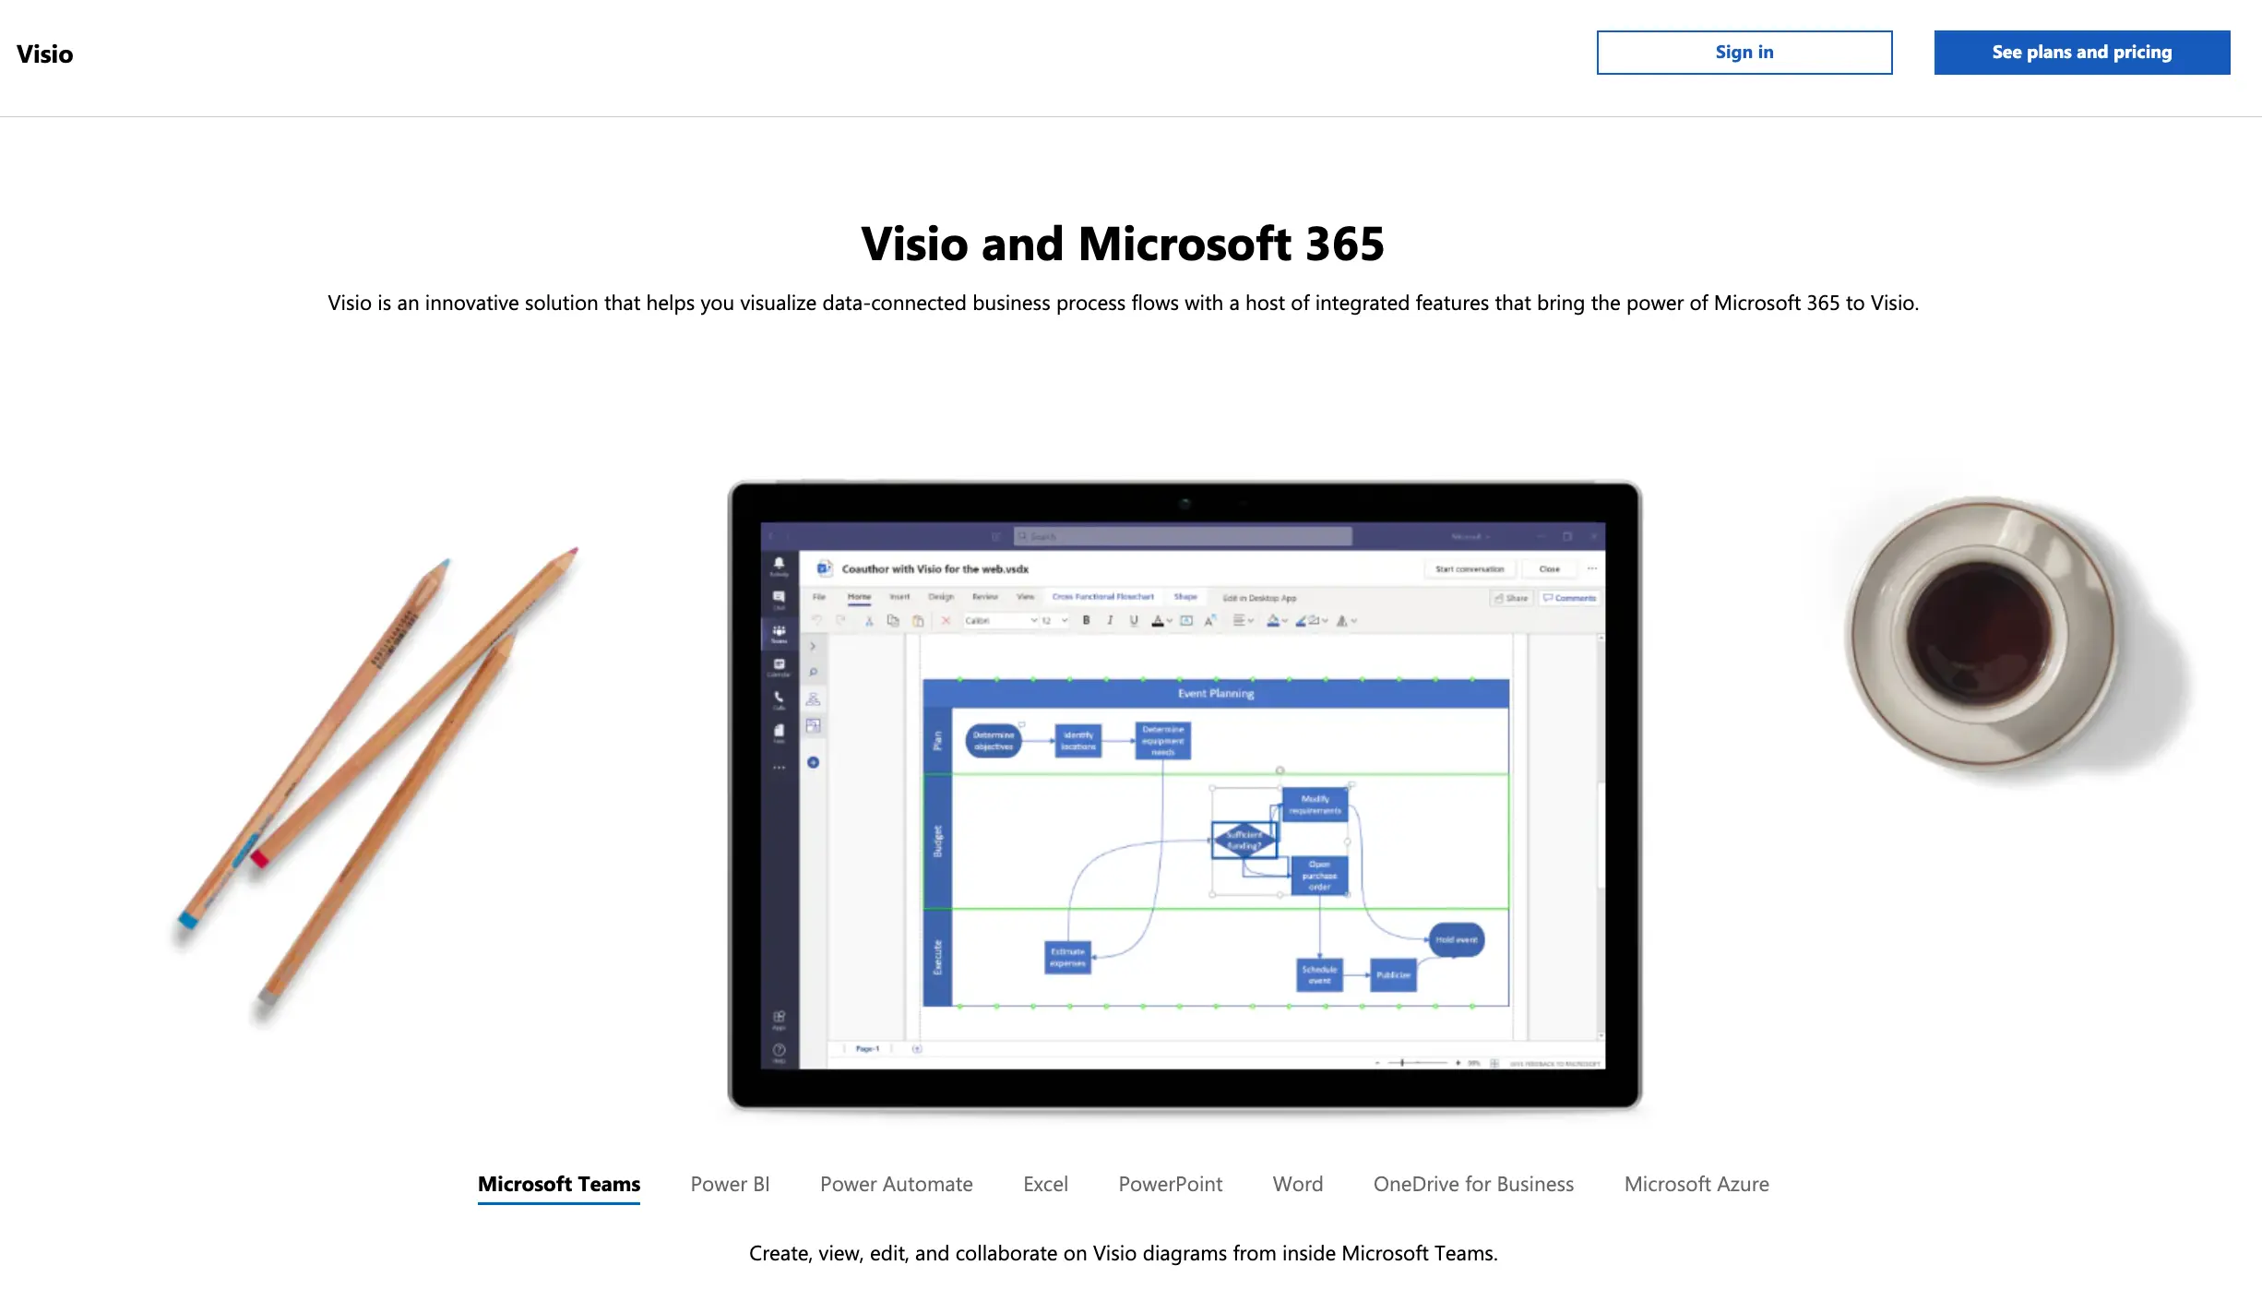Click the Italic formatting icon in Visio ribbon
2262x1301 pixels.
click(x=1110, y=621)
